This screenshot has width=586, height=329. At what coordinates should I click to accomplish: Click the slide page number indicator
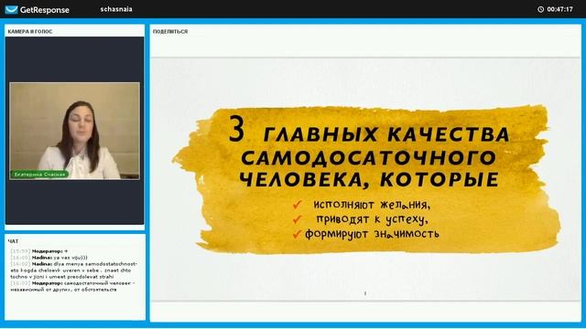(365, 293)
